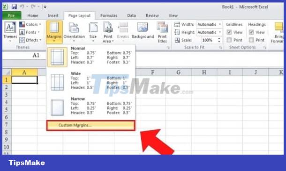Select the Normal margins preset
286x171 pixels.
90,57
